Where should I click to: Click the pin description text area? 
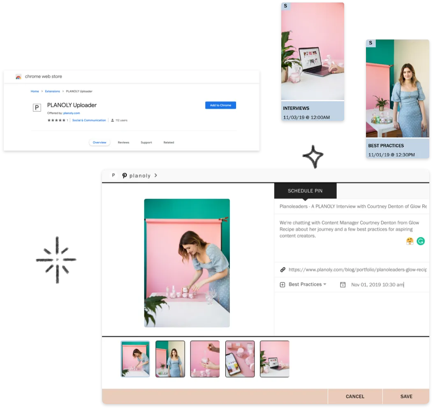click(x=352, y=238)
